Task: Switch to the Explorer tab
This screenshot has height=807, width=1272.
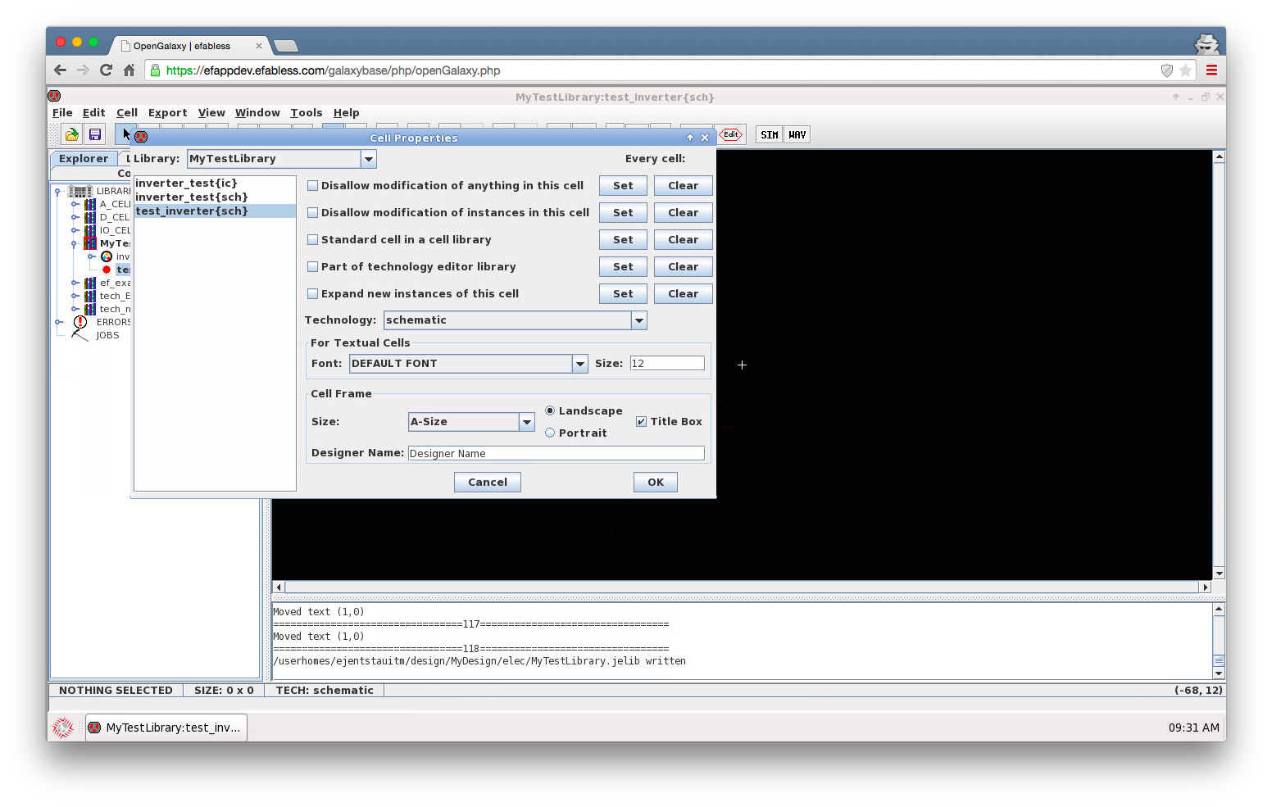Action: click(84, 159)
